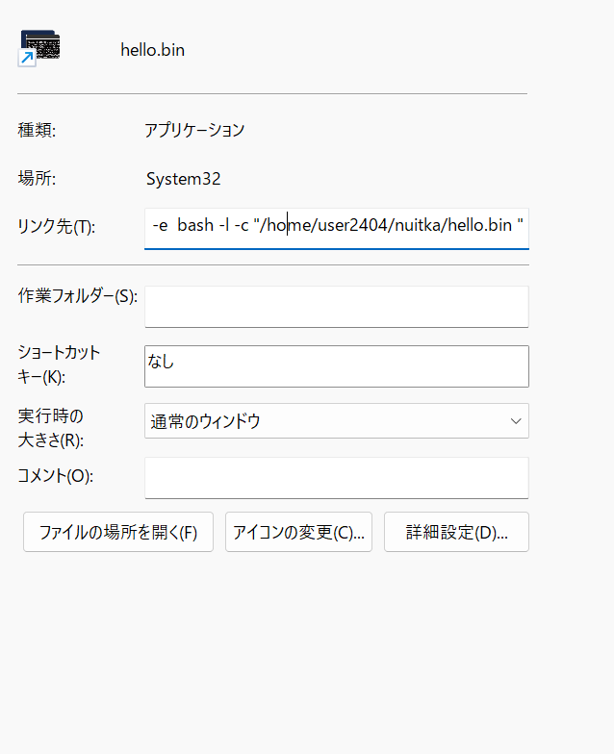Viewport: 614px width, 754px height.
Task: Focus the リンク先 target text field
Action: (x=336, y=227)
